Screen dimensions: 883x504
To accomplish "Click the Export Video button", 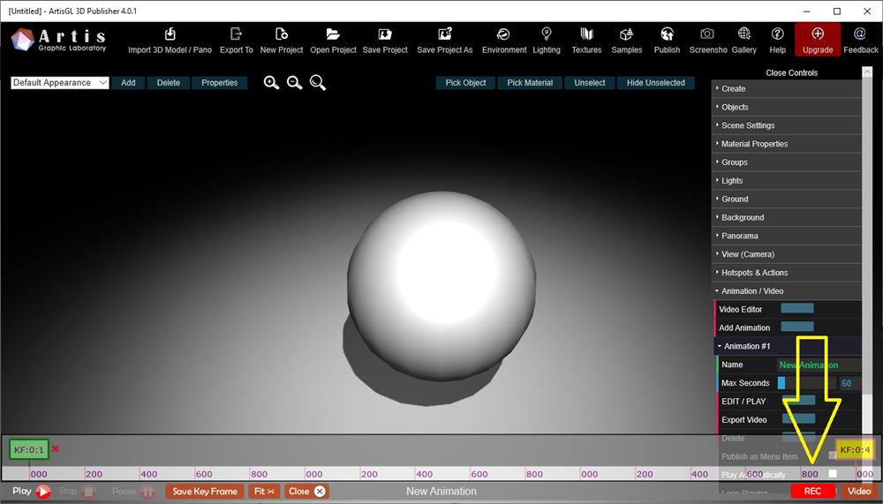I will click(798, 418).
